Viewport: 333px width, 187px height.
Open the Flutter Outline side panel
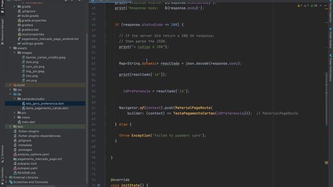[330, 38]
